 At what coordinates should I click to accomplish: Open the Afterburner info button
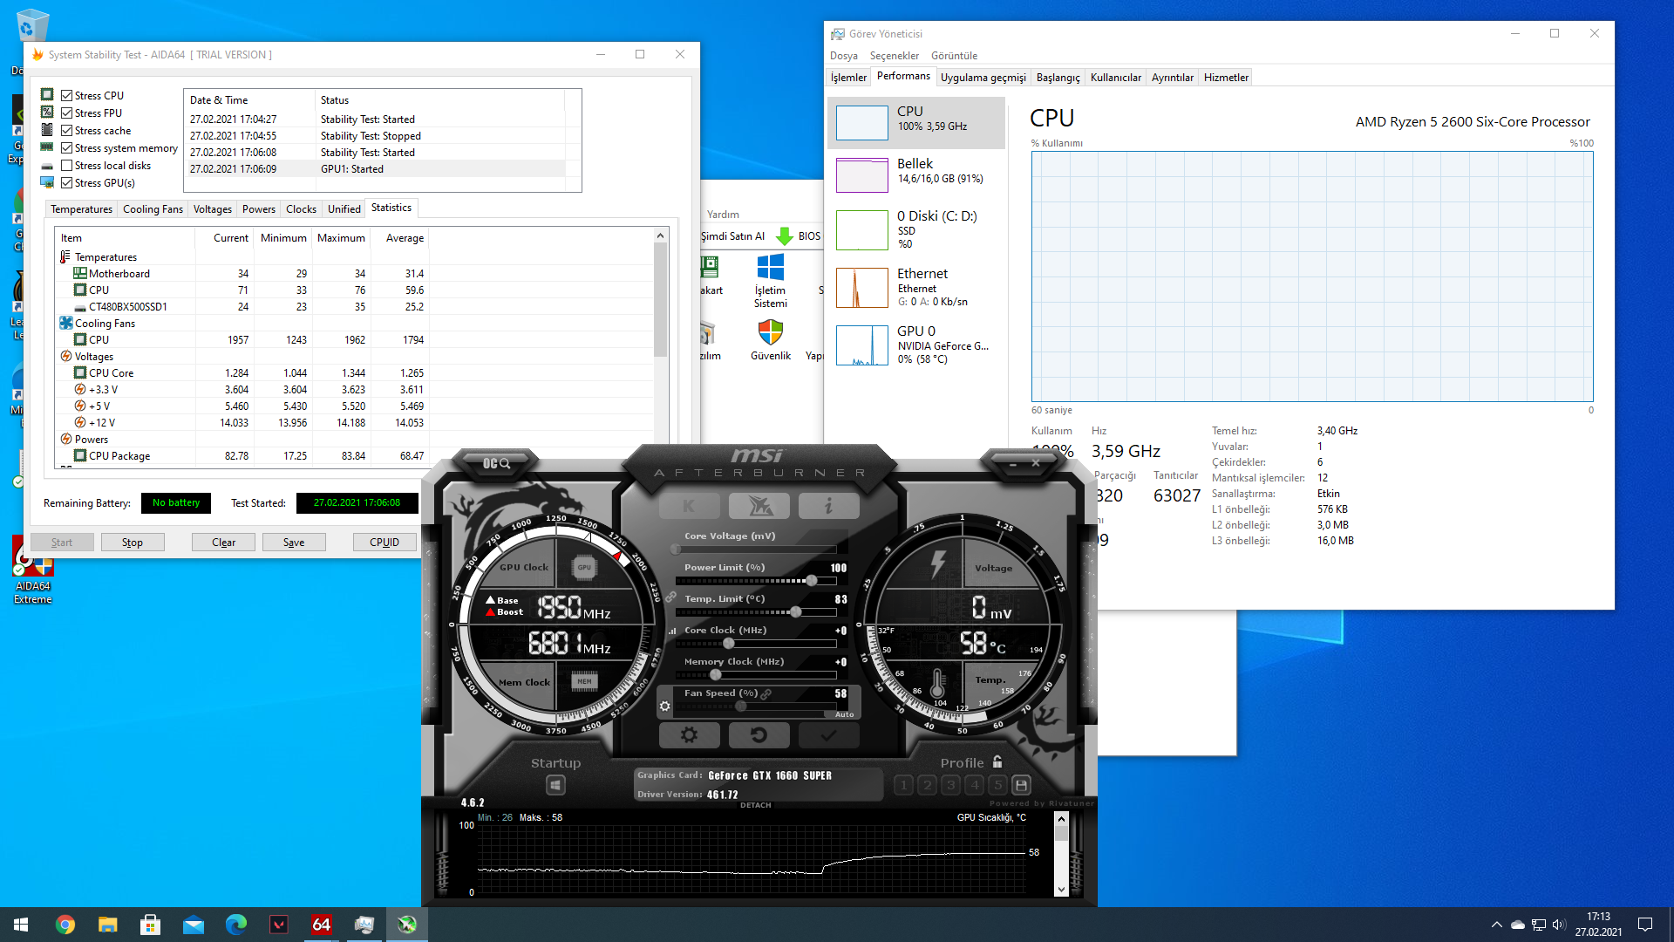click(828, 506)
